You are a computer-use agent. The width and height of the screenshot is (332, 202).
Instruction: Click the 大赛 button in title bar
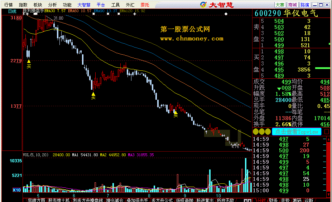click(x=280, y=5)
